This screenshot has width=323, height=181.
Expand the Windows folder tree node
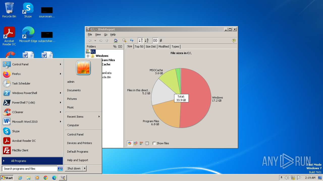pos(88,56)
